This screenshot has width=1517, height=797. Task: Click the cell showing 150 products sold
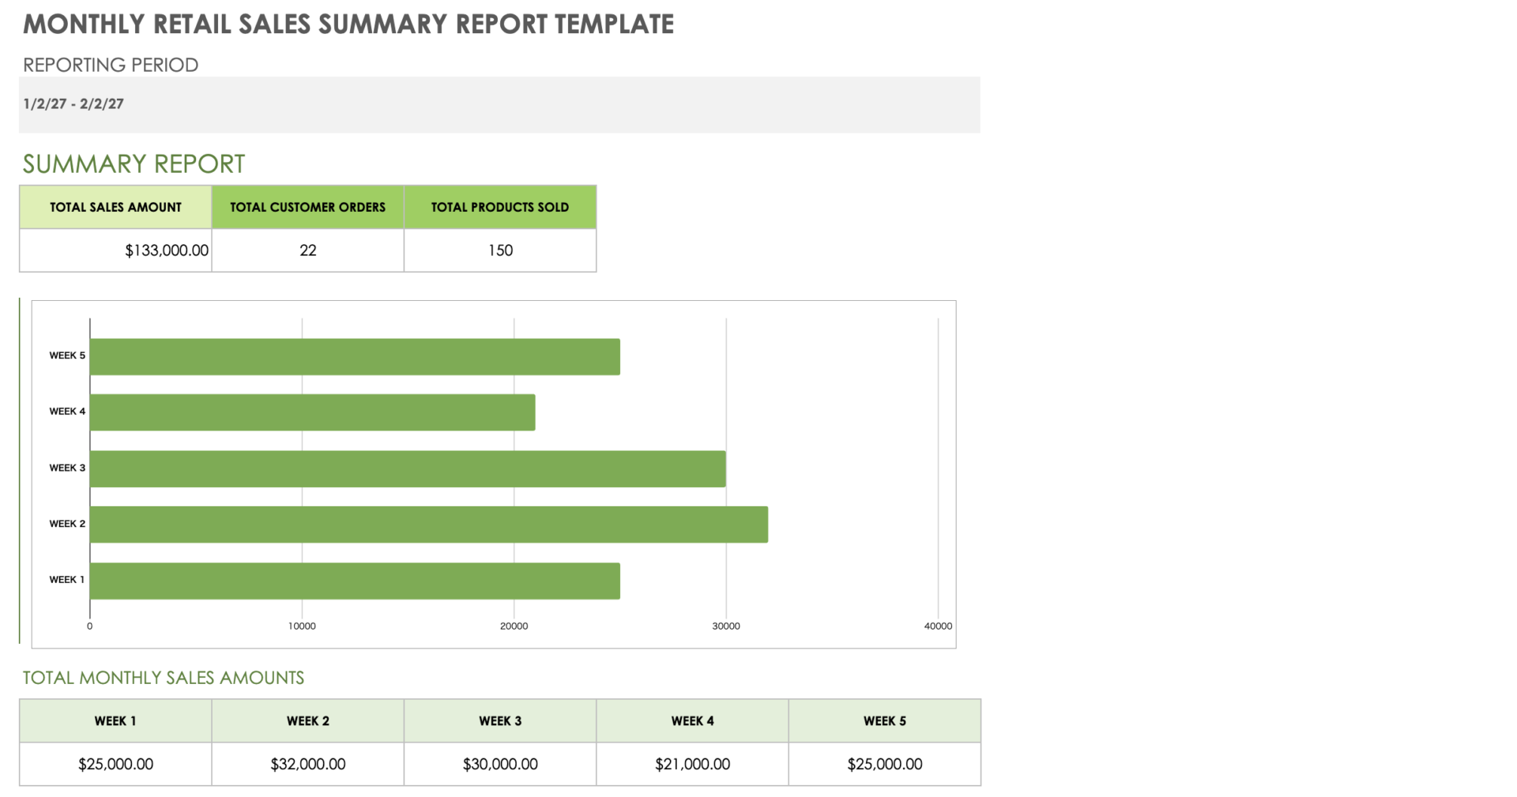499,250
